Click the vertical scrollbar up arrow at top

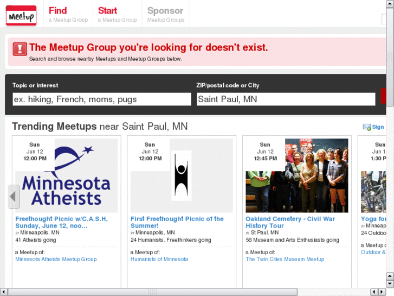390,3
